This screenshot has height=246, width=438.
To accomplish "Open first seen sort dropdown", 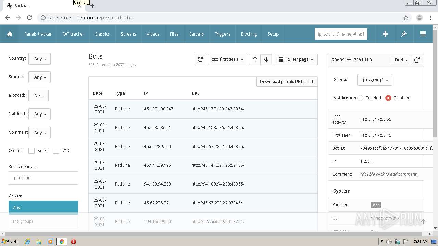I will (x=228, y=59).
